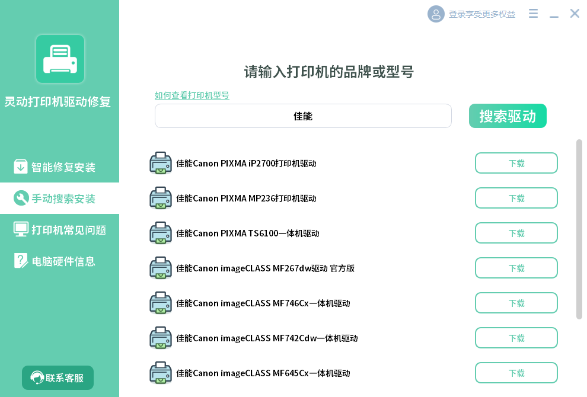Open the 如何查看打印机型号 link
The height and width of the screenshot is (397, 587).
pos(192,95)
